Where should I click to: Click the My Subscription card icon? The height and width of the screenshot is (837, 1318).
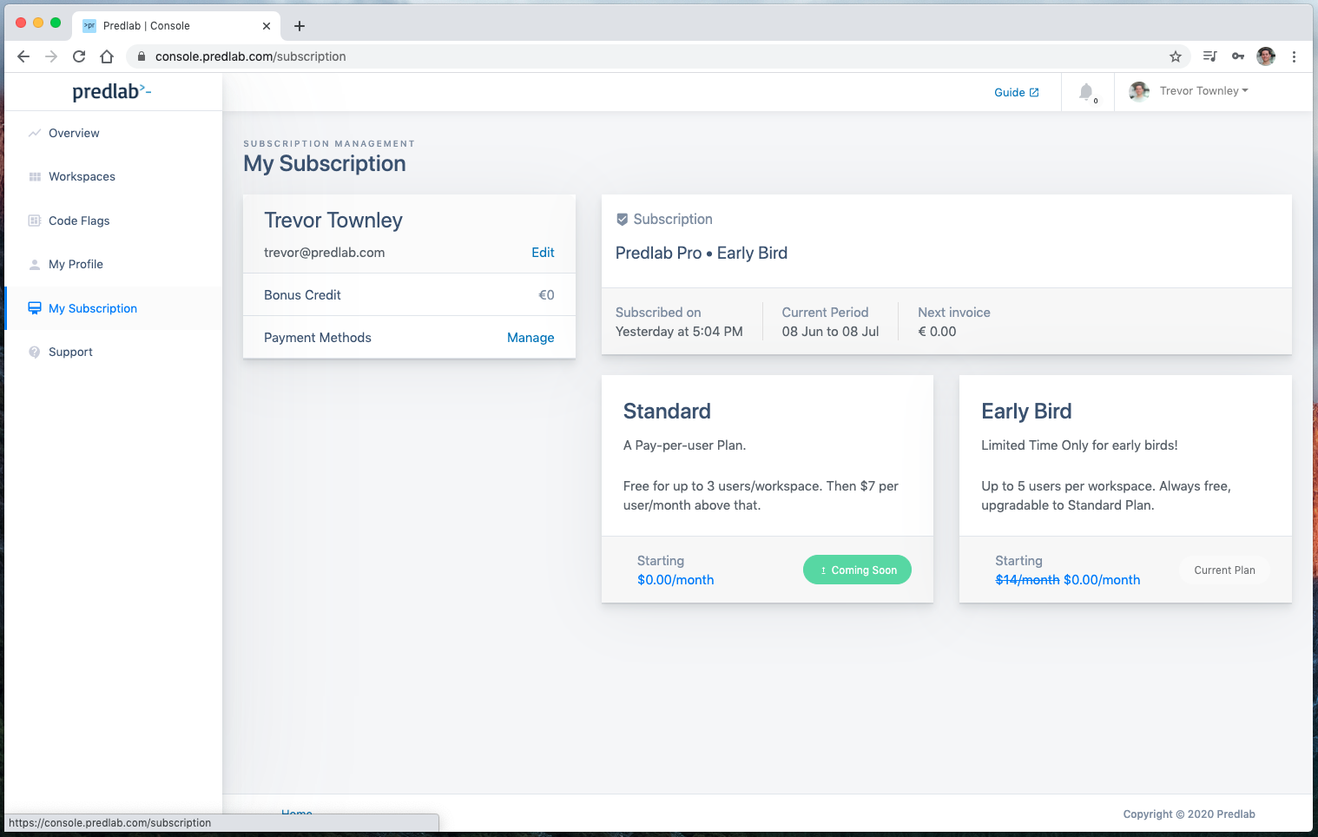pyautogui.click(x=35, y=308)
